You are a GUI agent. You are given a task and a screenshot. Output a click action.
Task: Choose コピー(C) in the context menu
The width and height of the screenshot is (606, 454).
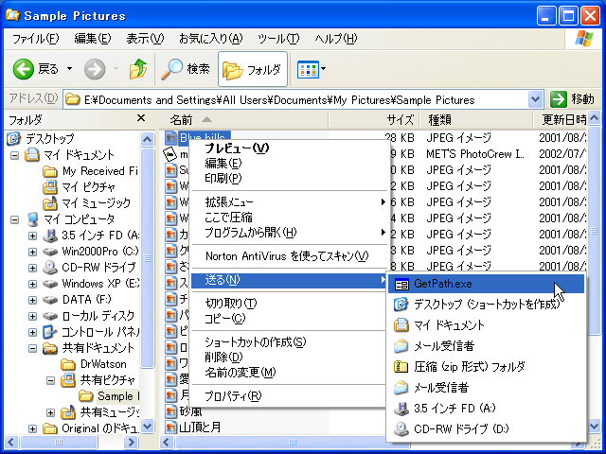(290, 318)
